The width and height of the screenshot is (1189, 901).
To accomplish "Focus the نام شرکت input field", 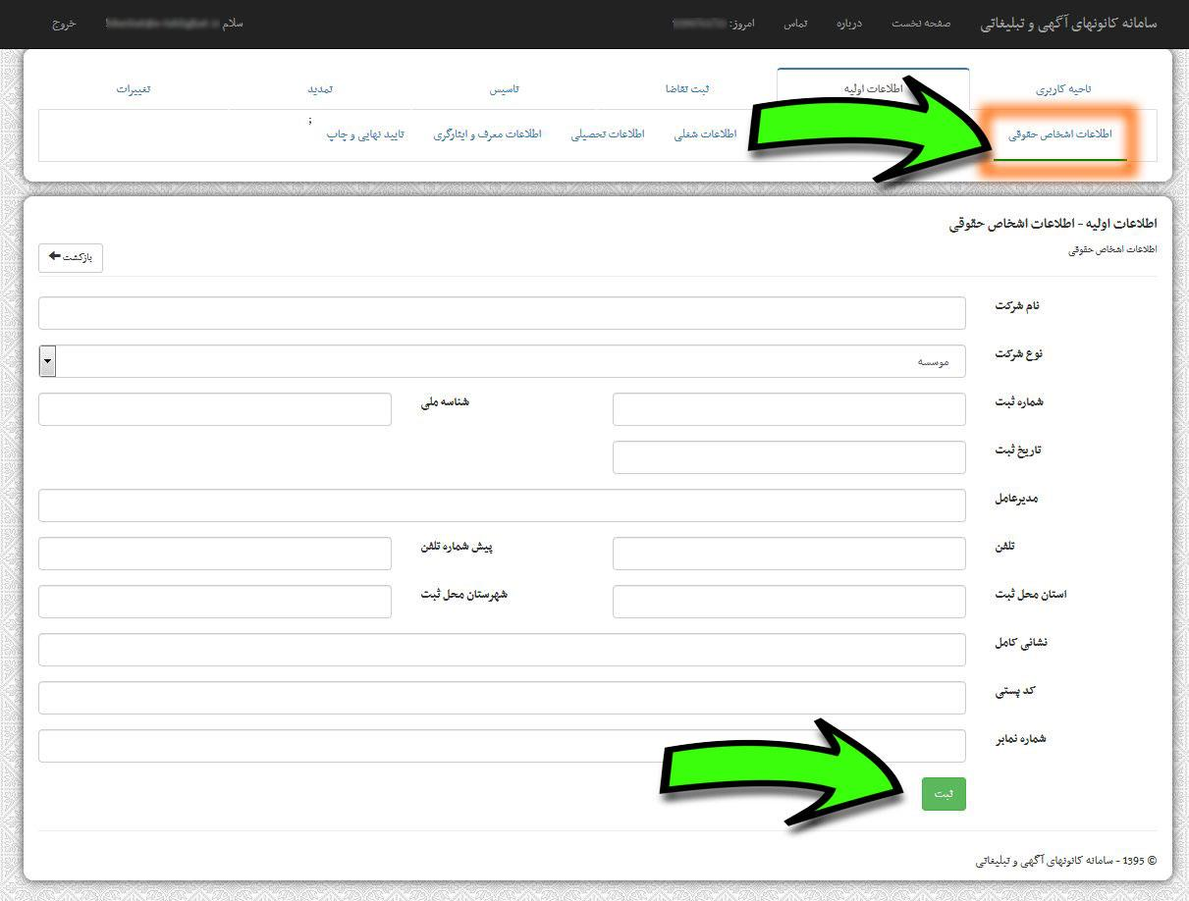I will [x=502, y=313].
